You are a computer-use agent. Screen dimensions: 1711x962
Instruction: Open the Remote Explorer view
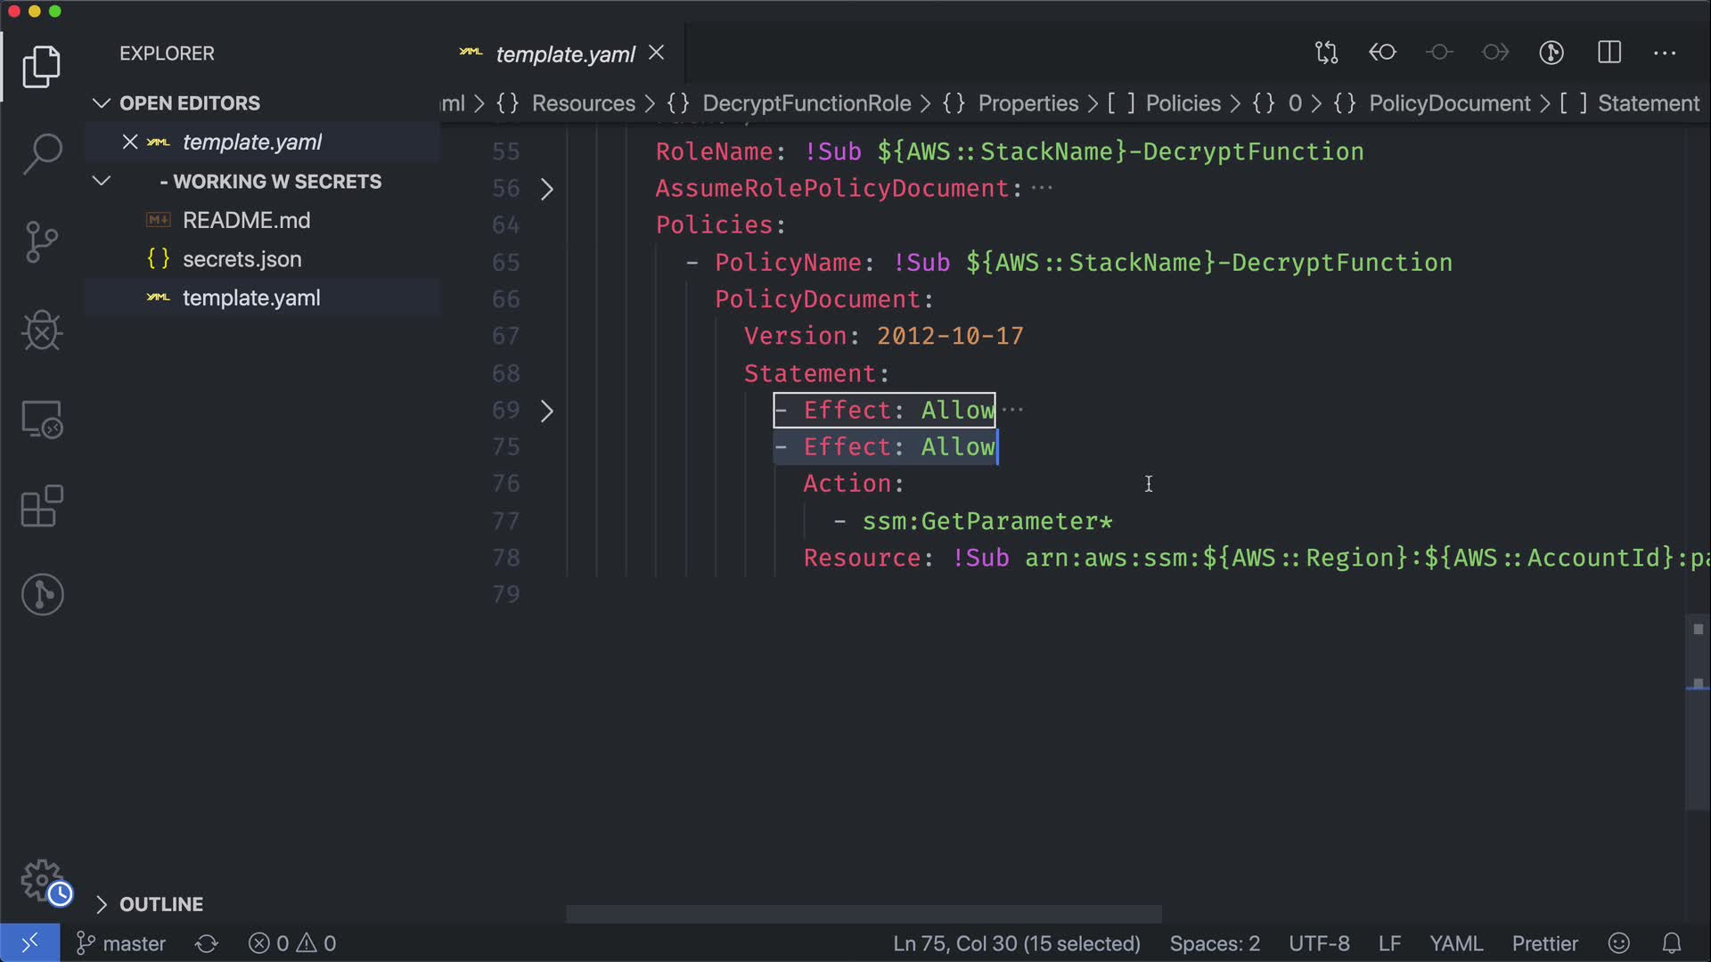click(42, 419)
